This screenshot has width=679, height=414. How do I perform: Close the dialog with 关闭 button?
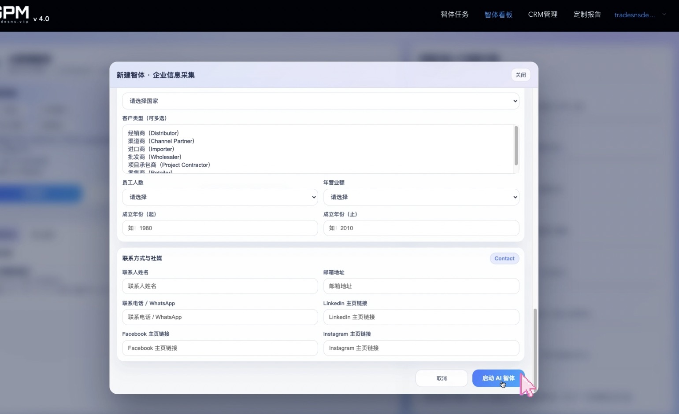pos(520,75)
